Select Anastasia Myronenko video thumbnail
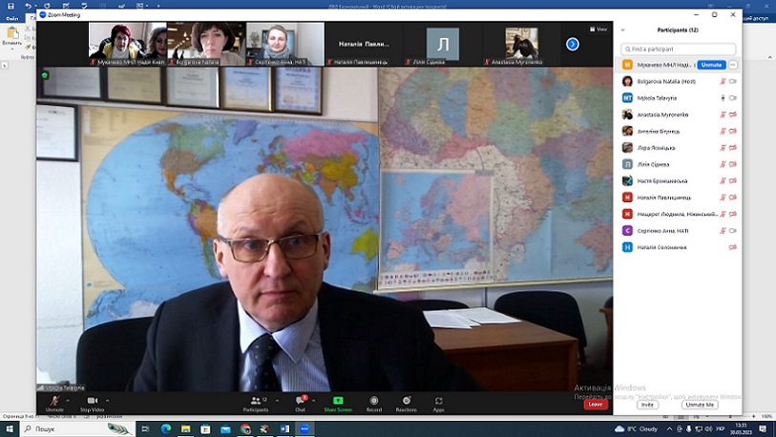 pos(521,44)
